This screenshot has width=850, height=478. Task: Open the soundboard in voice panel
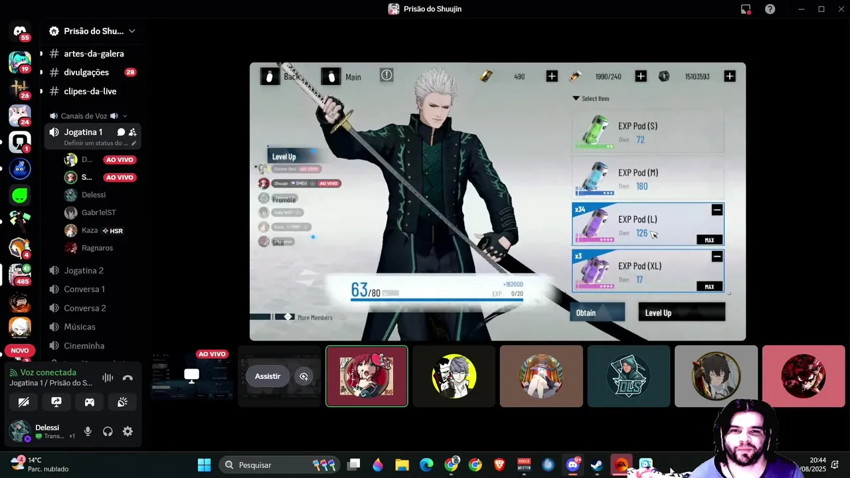click(122, 402)
